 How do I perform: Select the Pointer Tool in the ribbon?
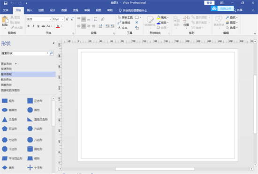(x=125, y=17)
